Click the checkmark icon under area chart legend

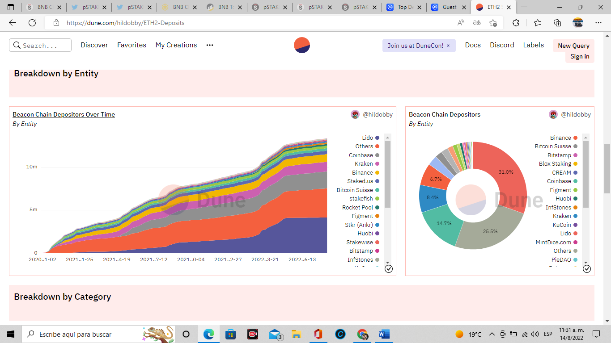click(389, 269)
